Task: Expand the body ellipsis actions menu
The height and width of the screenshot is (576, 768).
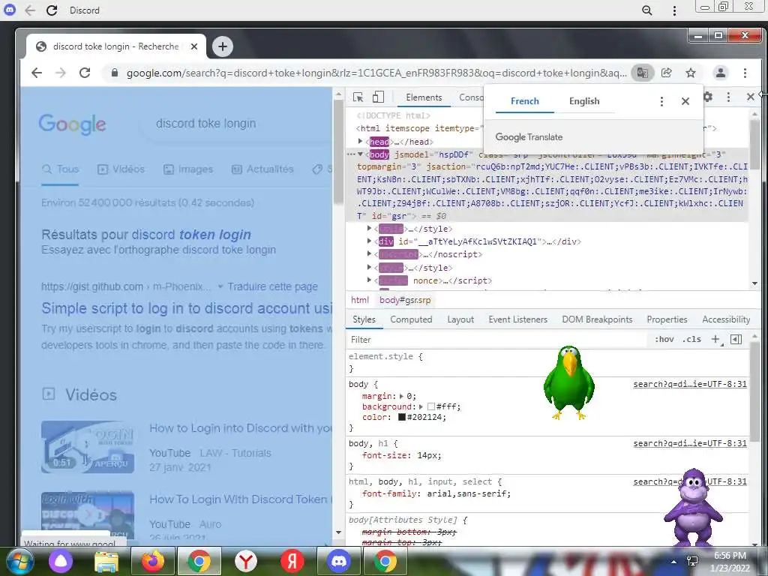Action: pyautogui.click(x=351, y=154)
